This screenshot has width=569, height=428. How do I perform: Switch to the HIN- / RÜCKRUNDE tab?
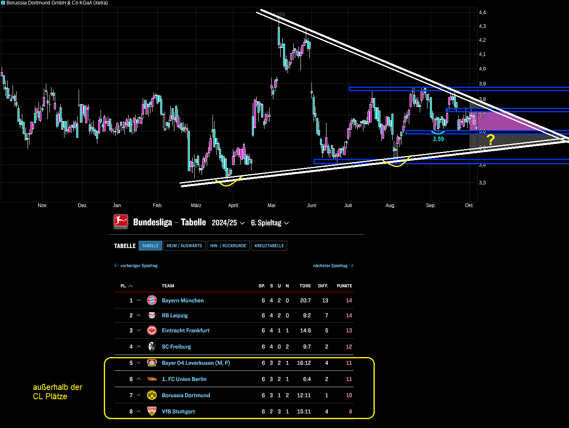point(228,246)
